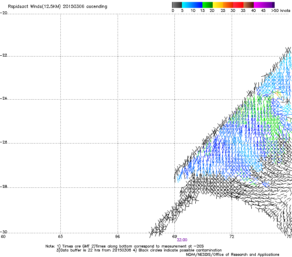
Task: Click the '75' longitude axis label
Action: pos(289,236)
